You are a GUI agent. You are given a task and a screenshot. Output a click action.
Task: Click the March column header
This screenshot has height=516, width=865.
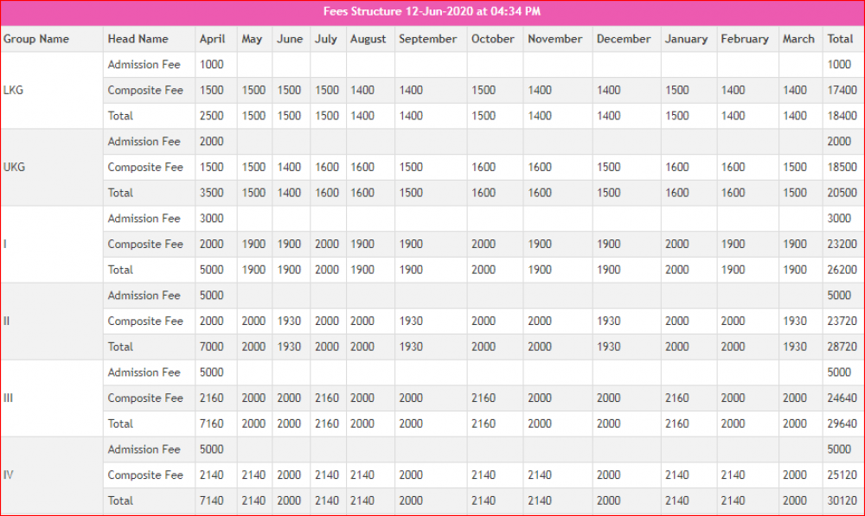tap(798, 39)
